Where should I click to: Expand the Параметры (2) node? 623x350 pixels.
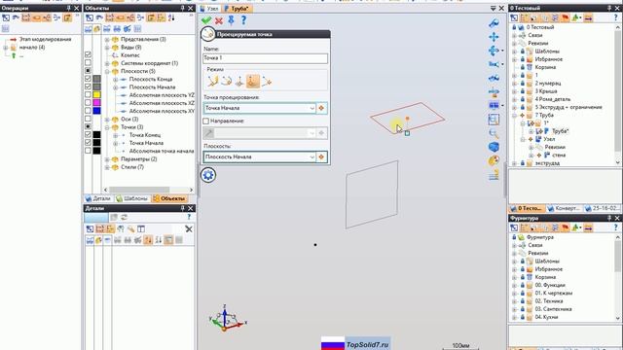pos(107,159)
